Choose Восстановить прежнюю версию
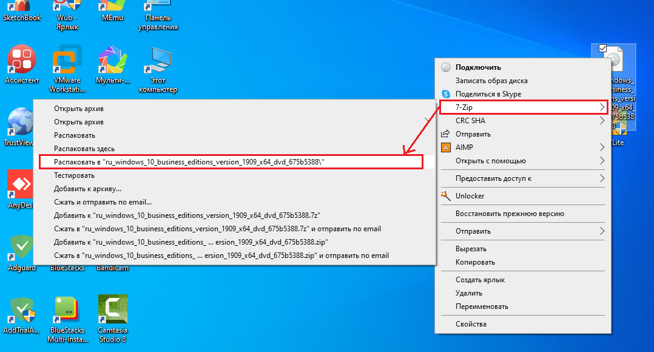The width and height of the screenshot is (654, 352). point(523,214)
